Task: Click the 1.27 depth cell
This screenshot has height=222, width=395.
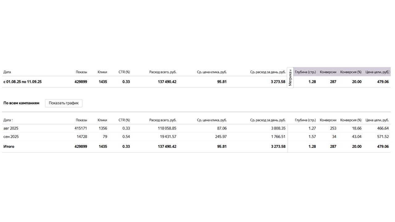Action: tap(312, 128)
